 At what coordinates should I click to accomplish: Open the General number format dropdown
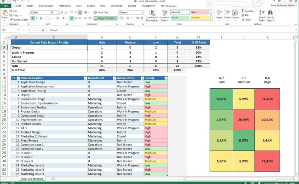(x=142, y=12)
